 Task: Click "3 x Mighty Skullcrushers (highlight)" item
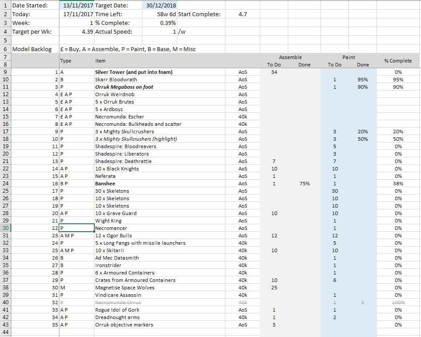136,139
